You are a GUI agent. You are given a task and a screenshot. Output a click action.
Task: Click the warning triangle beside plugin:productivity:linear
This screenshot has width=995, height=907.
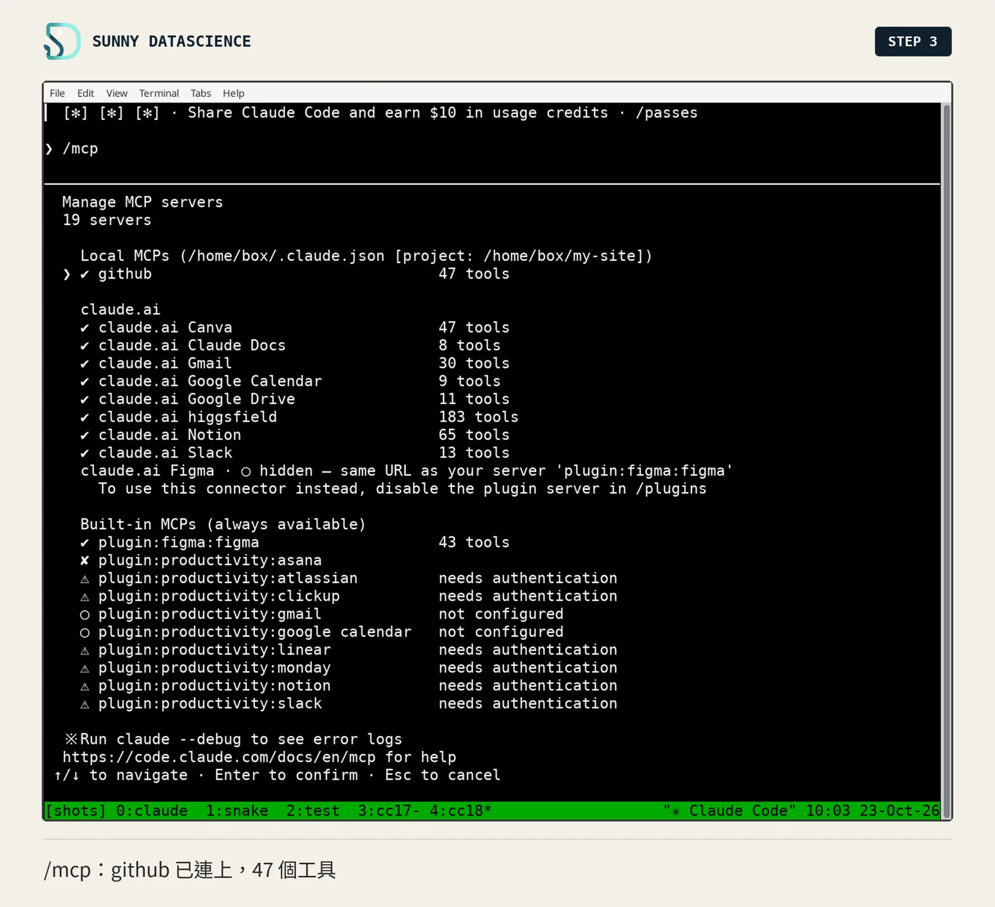pos(85,650)
